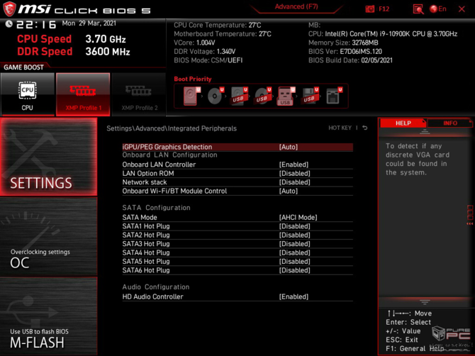Click the CPU Speed 3.70 GHz readout
The image size is (475, 356).
click(x=72, y=39)
